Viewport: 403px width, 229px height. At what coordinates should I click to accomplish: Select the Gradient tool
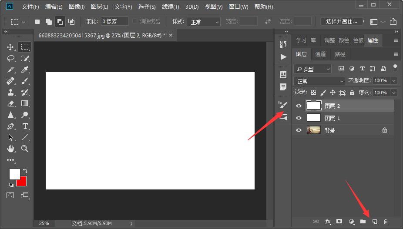click(x=25, y=103)
